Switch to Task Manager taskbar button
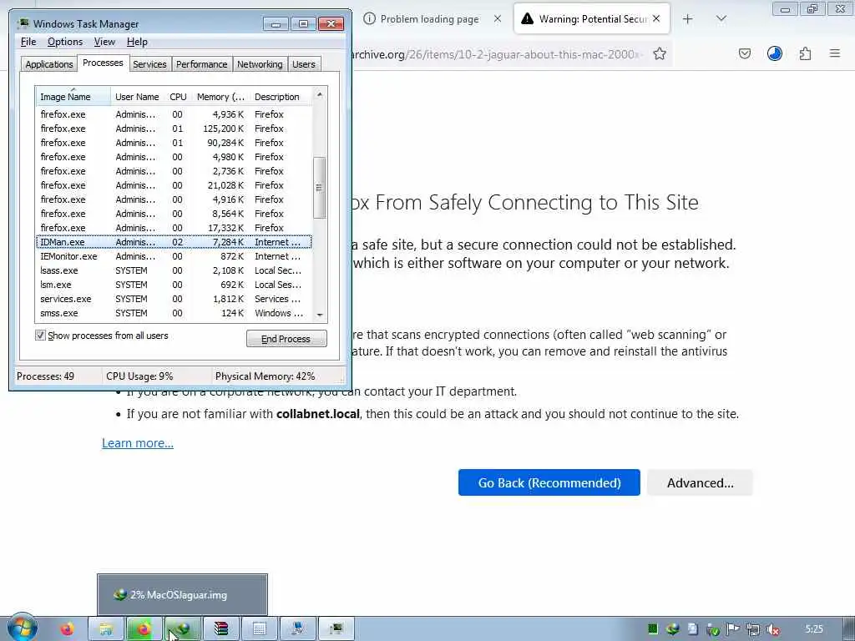The width and height of the screenshot is (855, 641). point(336,629)
